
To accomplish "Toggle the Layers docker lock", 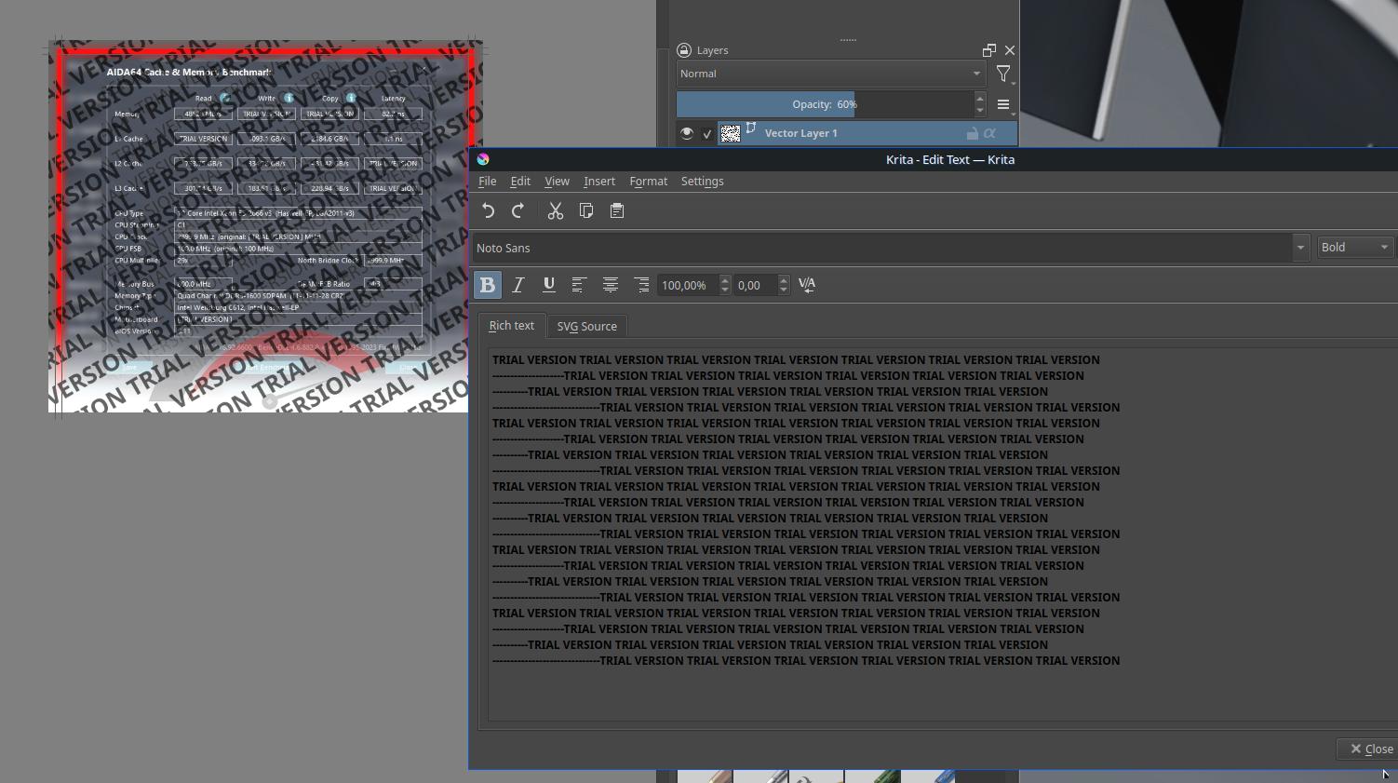I will [684, 50].
